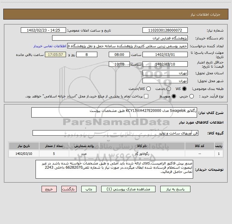Click the response deadline date 1402/03/01
The image size is (232, 224).
pos(165,54)
